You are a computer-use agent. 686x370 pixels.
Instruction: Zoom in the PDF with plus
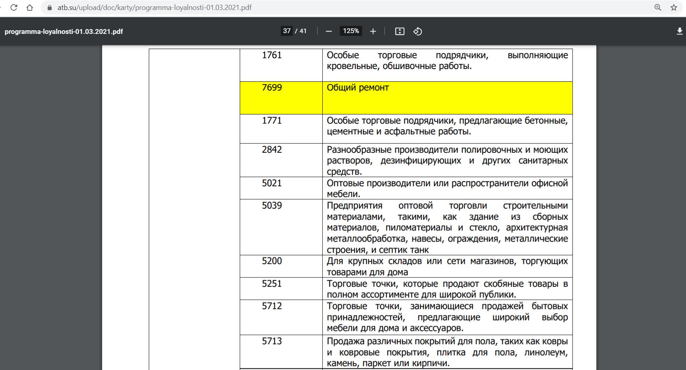tap(373, 31)
